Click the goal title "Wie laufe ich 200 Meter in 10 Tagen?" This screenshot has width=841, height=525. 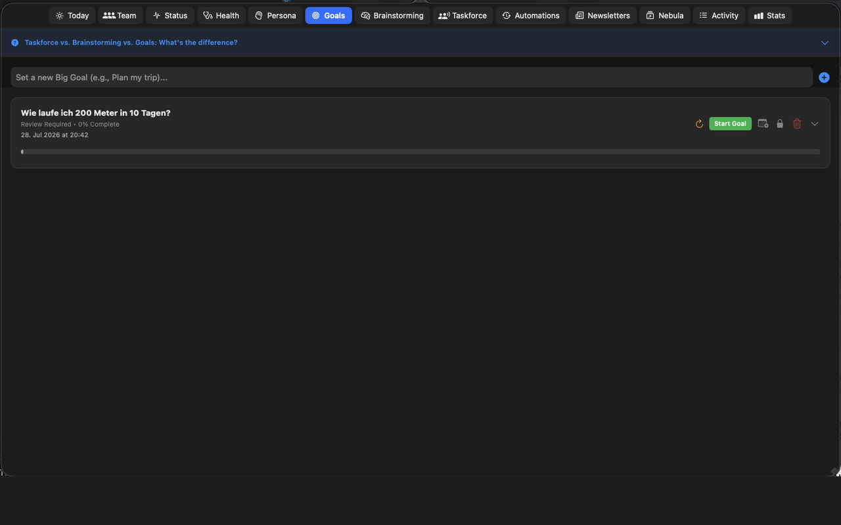coord(96,113)
